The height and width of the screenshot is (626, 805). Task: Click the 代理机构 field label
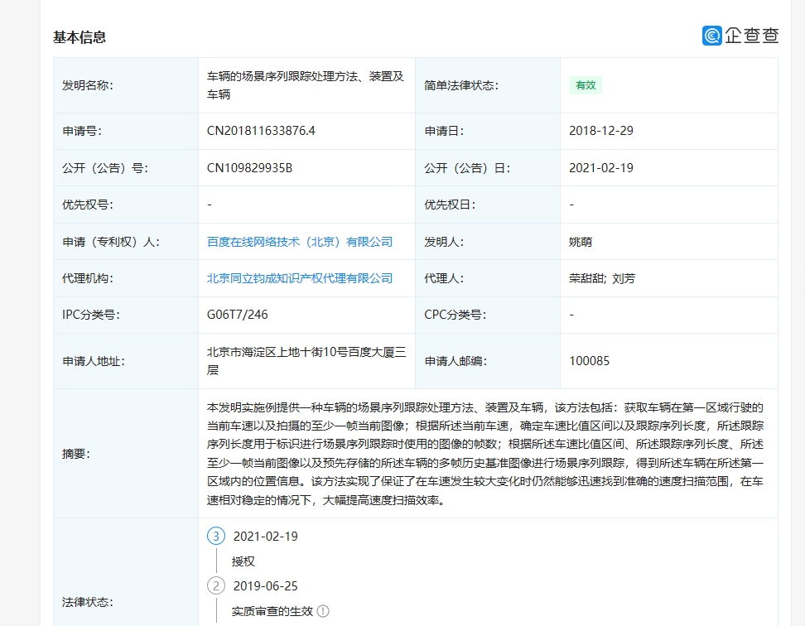[x=87, y=278]
